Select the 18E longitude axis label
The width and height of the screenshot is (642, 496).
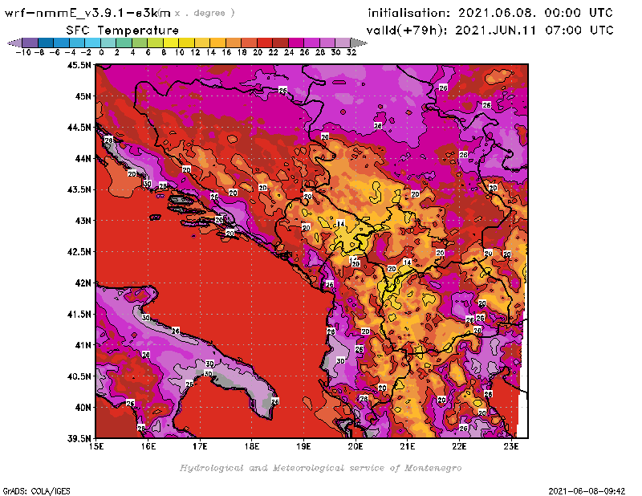pos(252,446)
